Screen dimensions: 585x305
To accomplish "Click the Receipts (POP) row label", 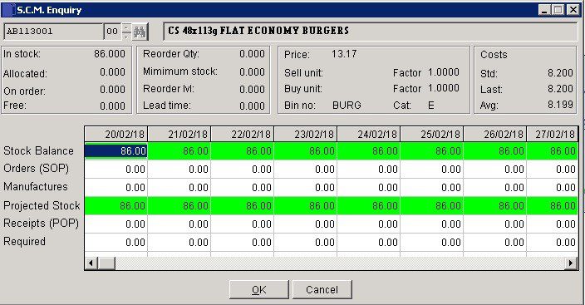I will point(41,224).
